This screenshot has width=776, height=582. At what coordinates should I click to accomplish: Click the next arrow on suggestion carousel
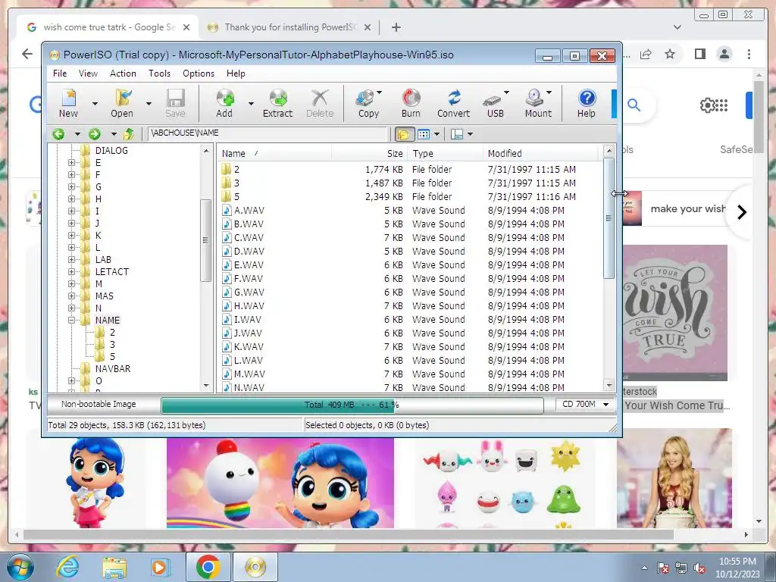[742, 212]
